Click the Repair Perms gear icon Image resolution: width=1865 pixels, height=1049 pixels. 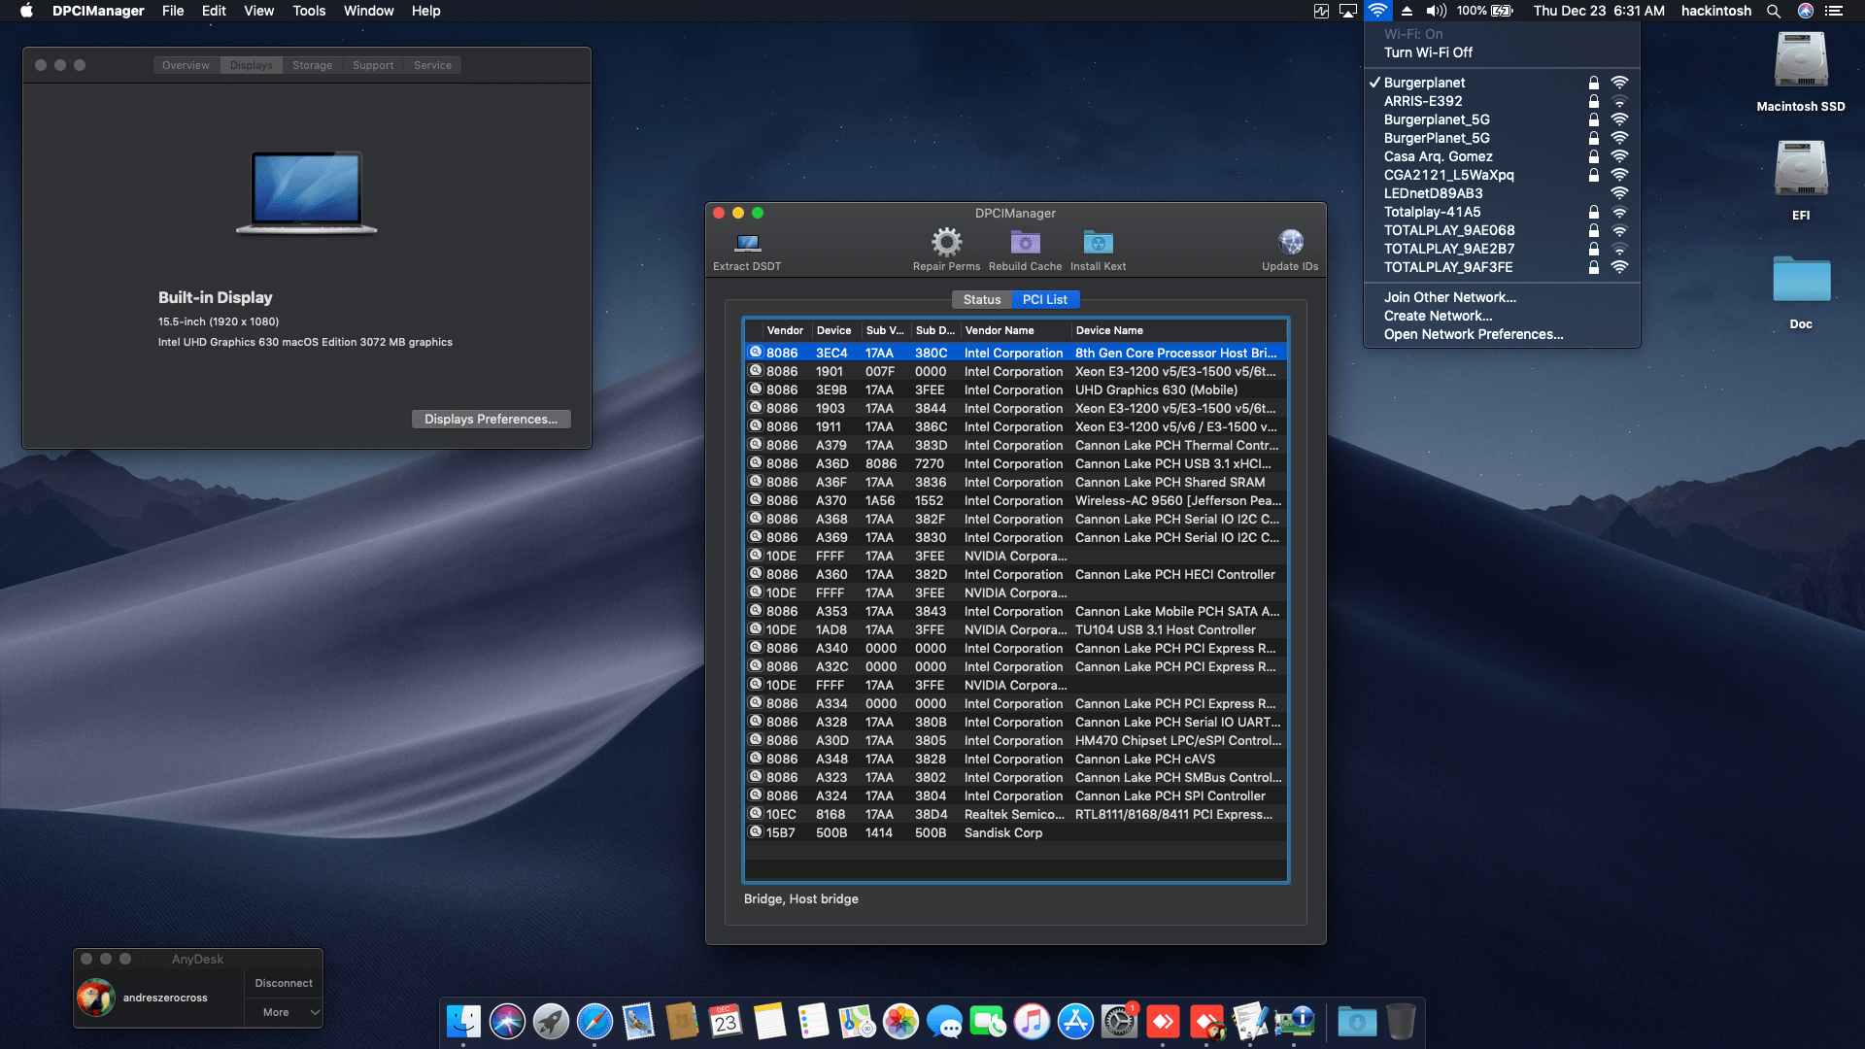[946, 242]
